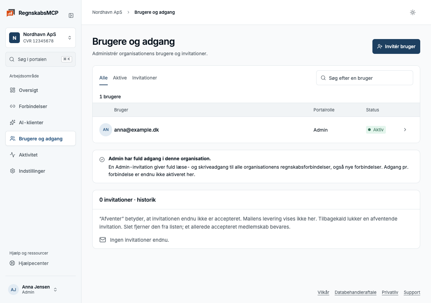Screen dimensions: 431x303
Task: Click the AI-klienter sparkle icon
Action: [12, 123]
